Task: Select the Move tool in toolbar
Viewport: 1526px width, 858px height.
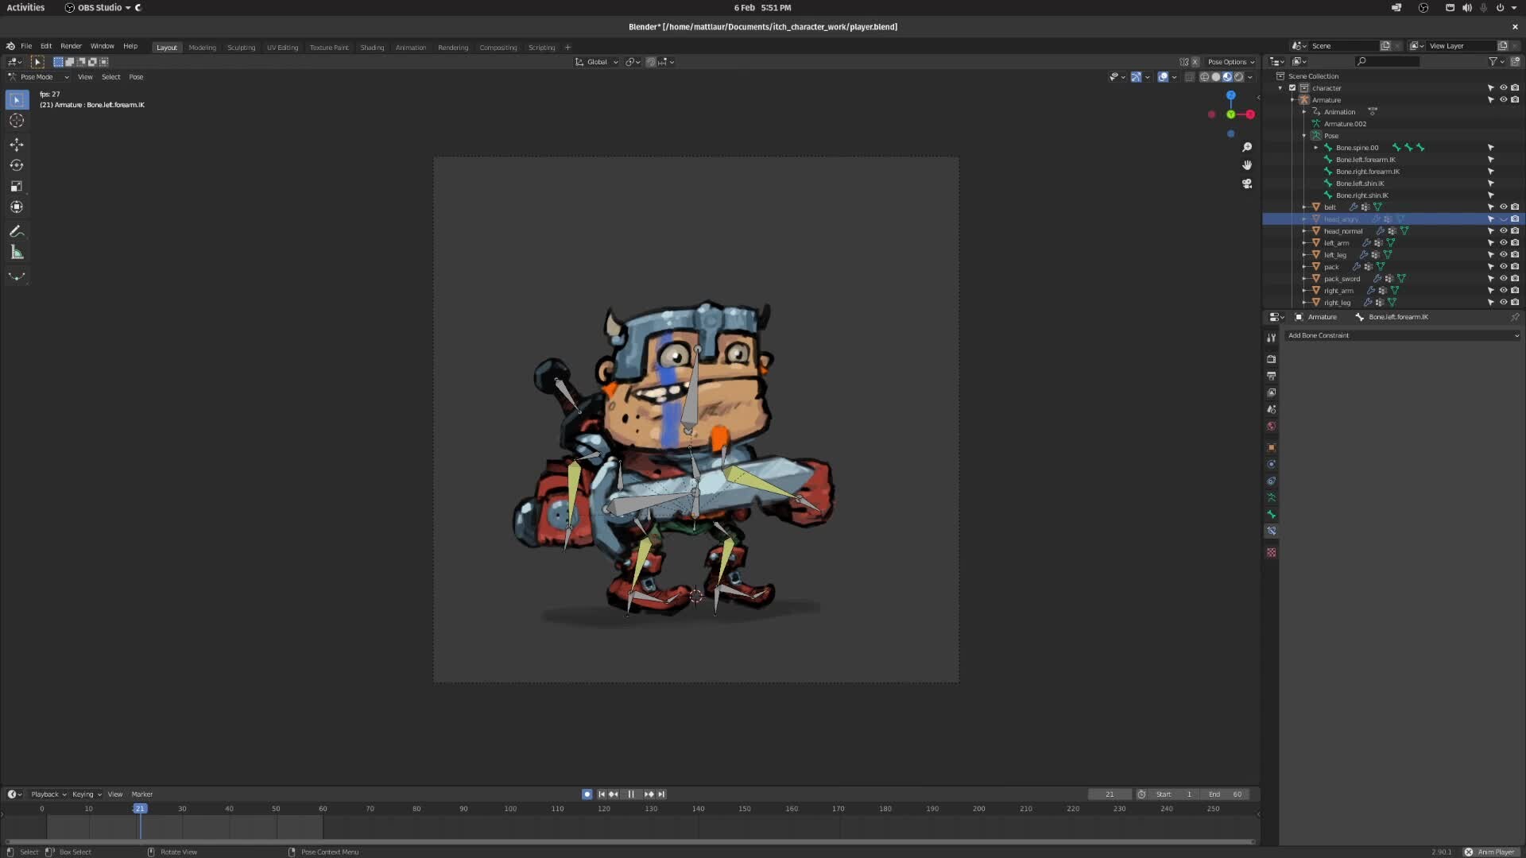Action: point(16,144)
